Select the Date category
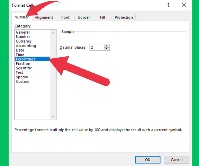Screen dimensions: 199x166 pos(33,50)
